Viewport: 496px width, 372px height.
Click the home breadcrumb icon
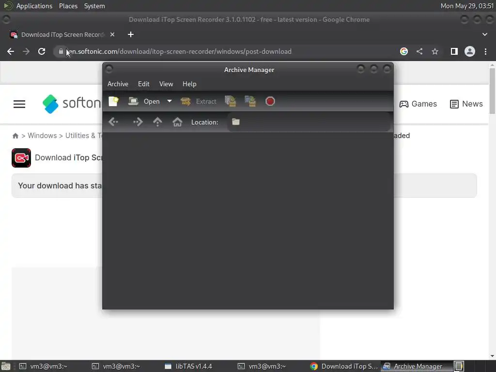click(15, 136)
